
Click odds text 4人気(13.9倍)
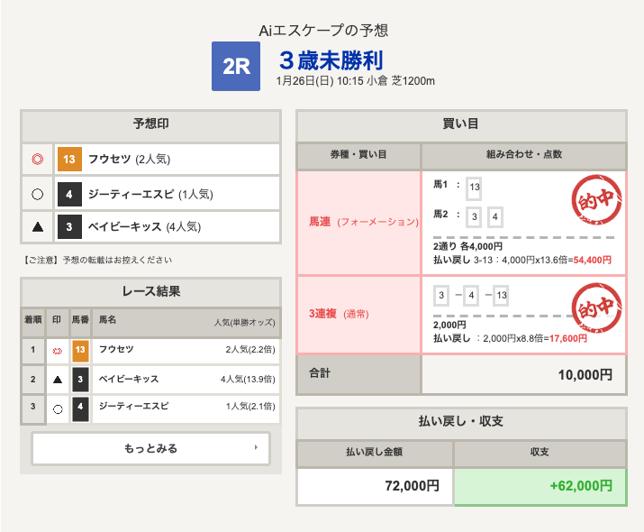pos(248,380)
